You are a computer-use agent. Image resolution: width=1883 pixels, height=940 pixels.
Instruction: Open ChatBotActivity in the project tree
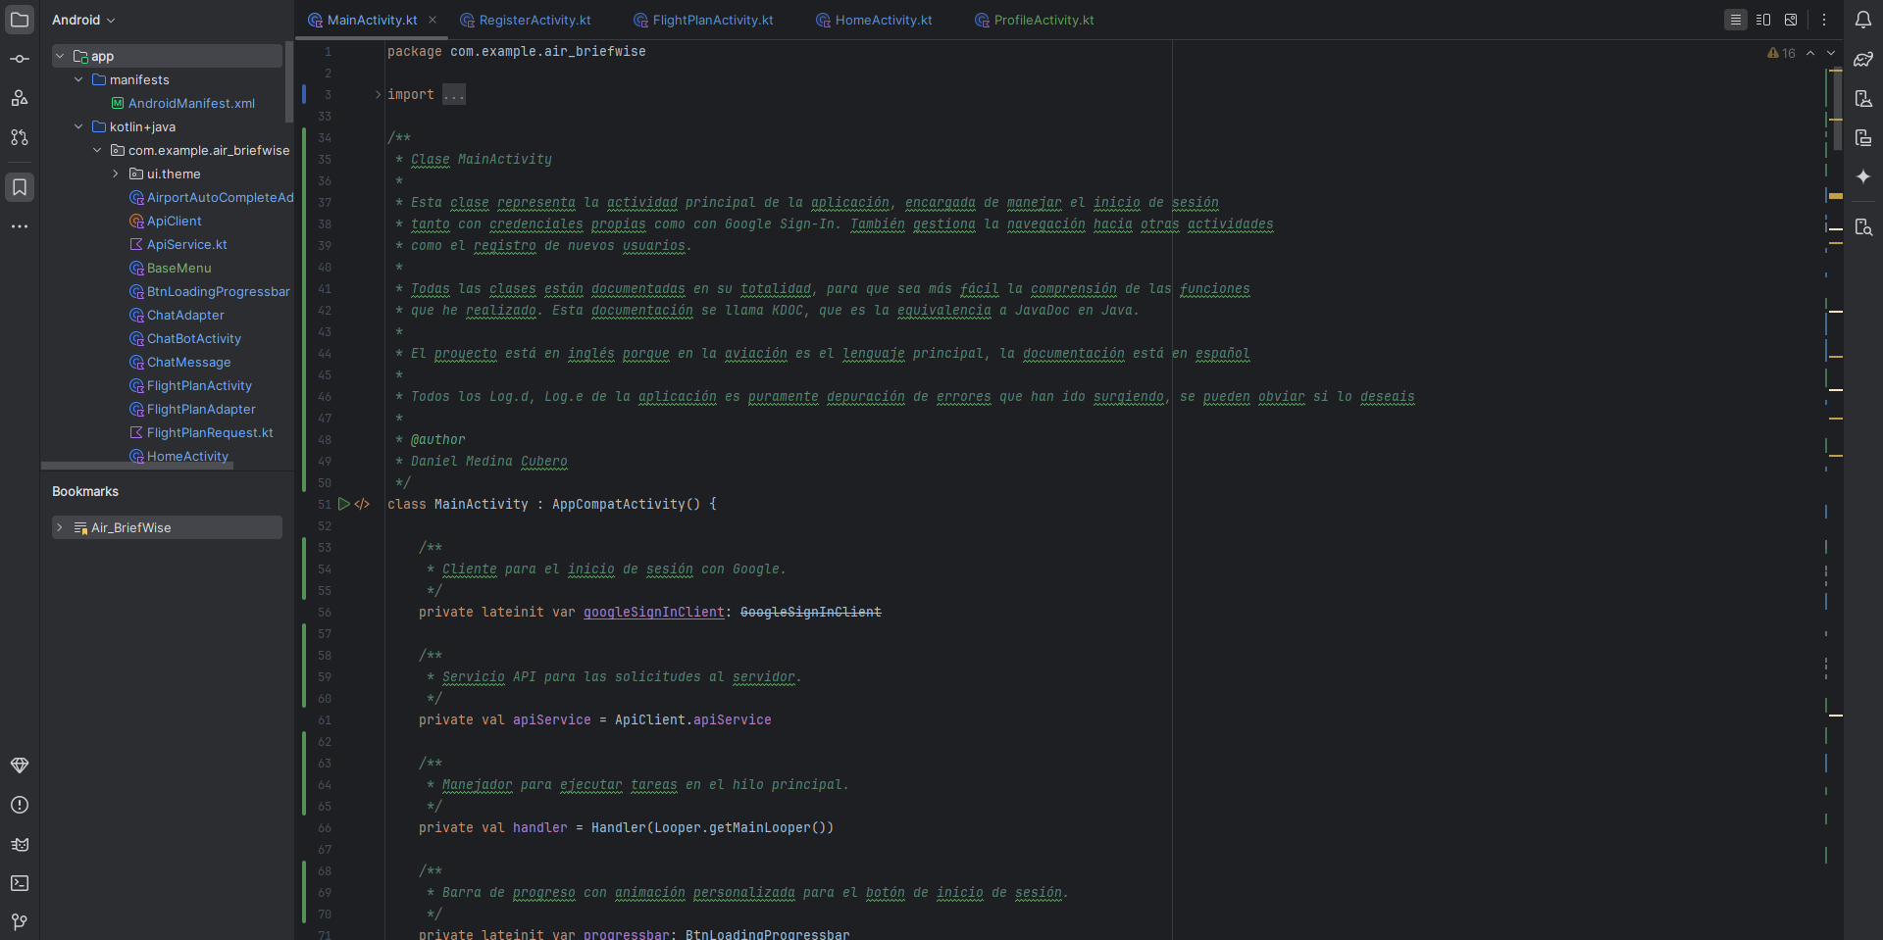tap(184, 338)
